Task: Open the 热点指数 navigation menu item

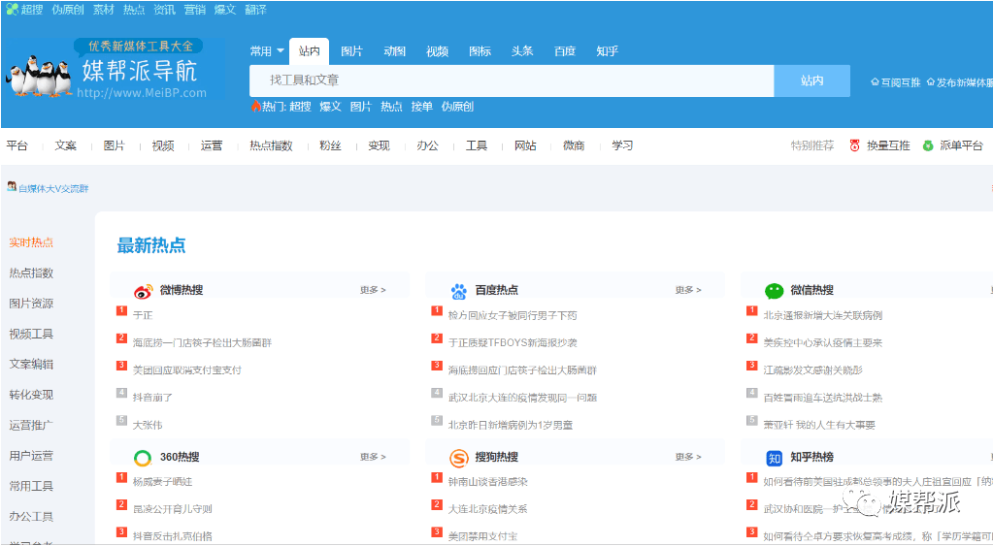Action: 271,145
